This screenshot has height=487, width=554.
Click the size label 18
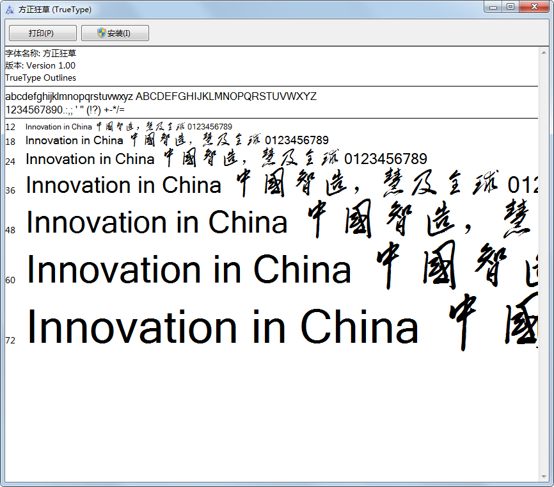click(10, 142)
